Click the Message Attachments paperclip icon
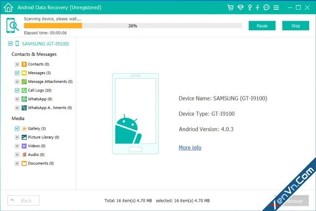Viewport: 316px width, 211px height. (24, 81)
